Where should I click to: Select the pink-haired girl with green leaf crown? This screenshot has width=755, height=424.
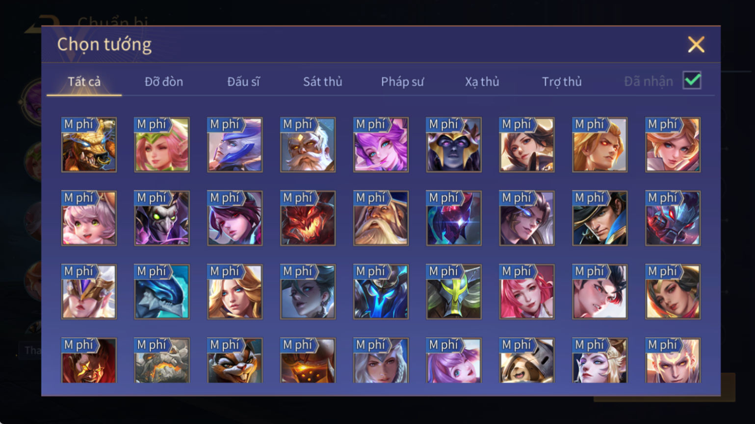162,144
